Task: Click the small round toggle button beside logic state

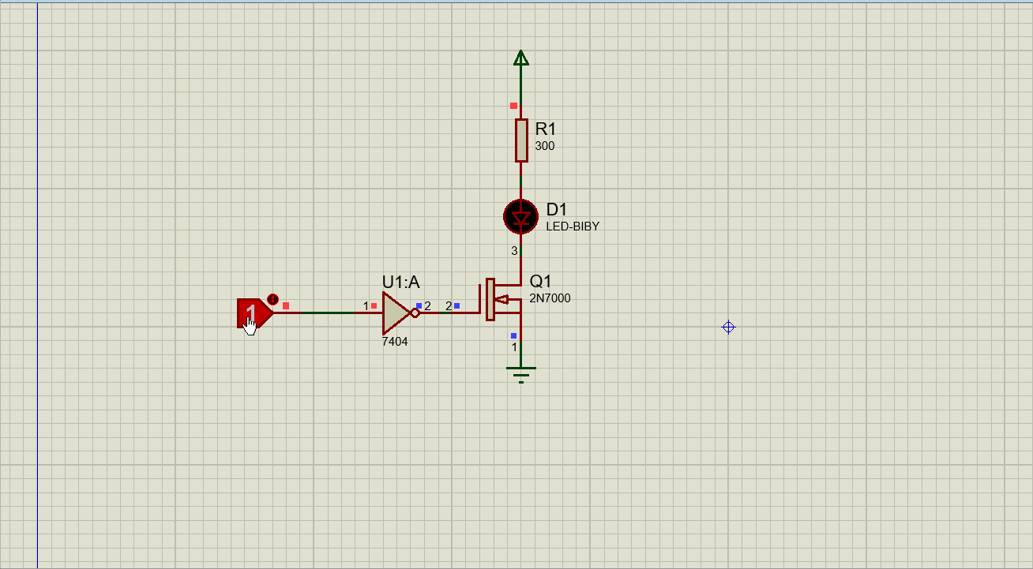Action: [x=272, y=299]
